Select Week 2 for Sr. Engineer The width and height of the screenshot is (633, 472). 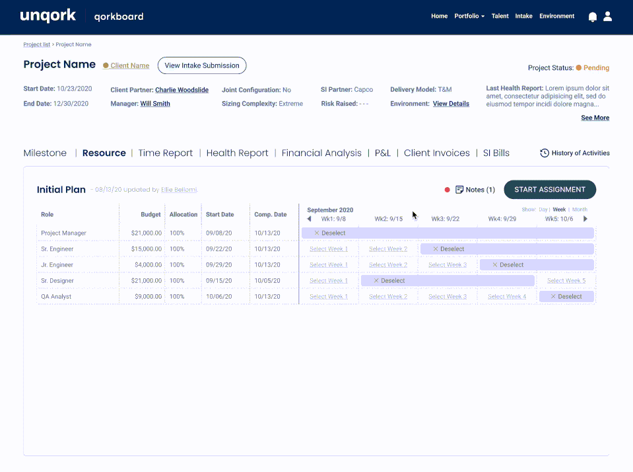point(388,249)
